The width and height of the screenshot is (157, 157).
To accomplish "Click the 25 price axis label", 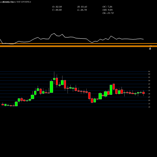I will (149, 97).
